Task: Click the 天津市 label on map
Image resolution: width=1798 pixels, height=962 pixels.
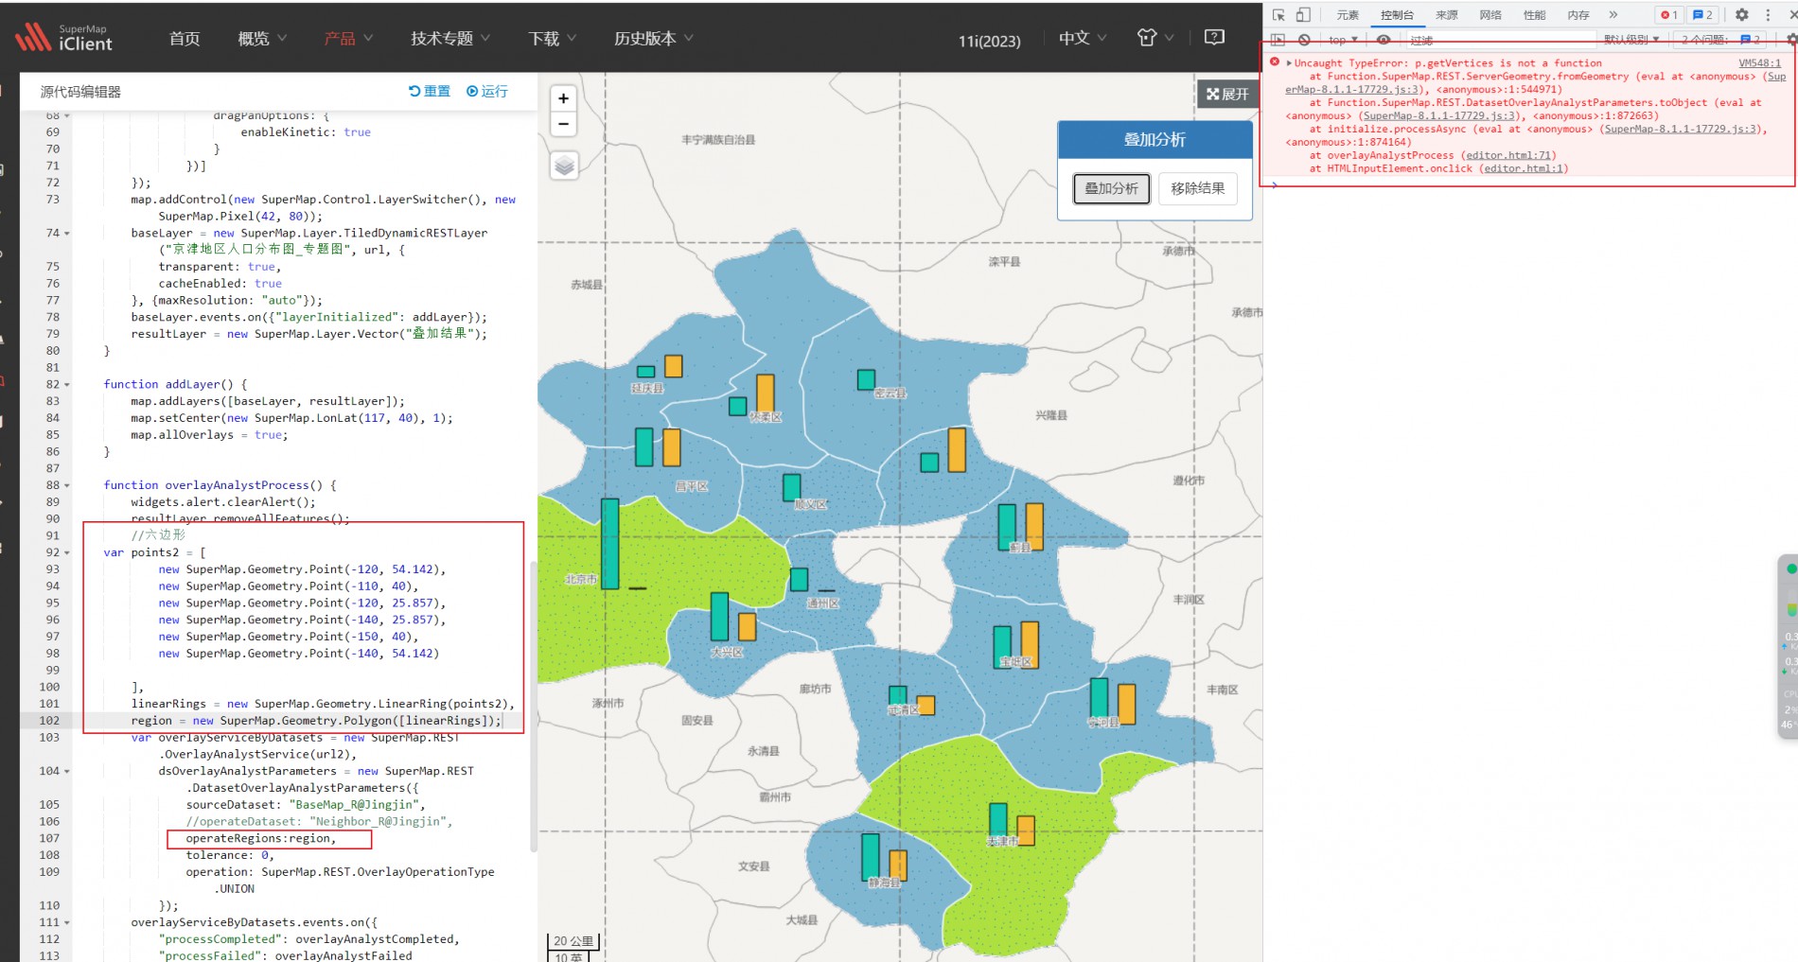Action: (x=1001, y=840)
